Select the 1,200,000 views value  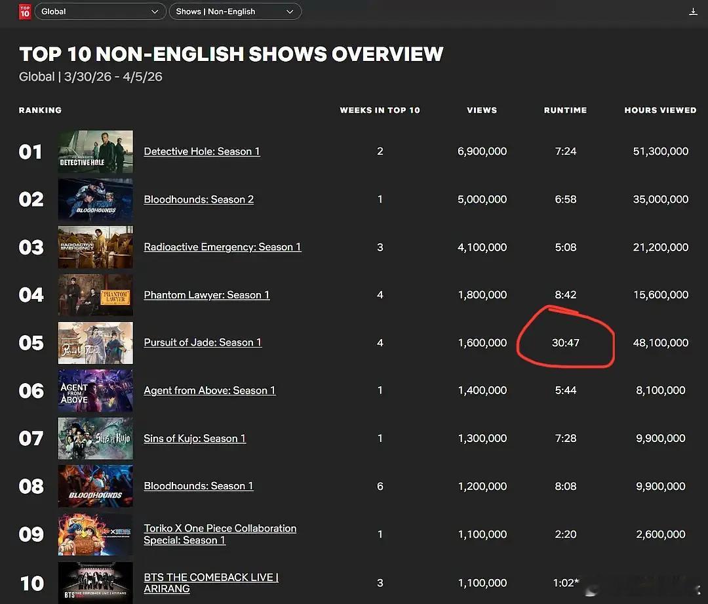click(x=482, y=486)
